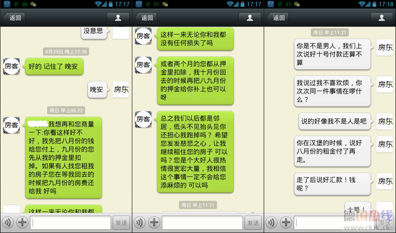Open the contact profile icon in middle chat
The width and height of the screenshot is (396, 233).
point(250,18)
